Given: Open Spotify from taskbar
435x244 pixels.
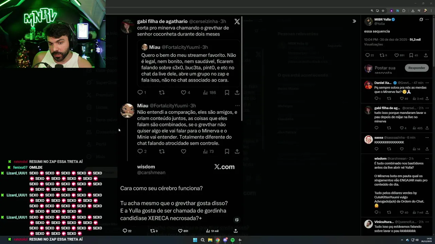Looking at the screenshot, I should point(232,240).
